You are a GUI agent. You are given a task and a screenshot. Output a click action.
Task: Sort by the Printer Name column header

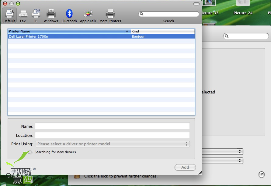click(x=69, y=31)
